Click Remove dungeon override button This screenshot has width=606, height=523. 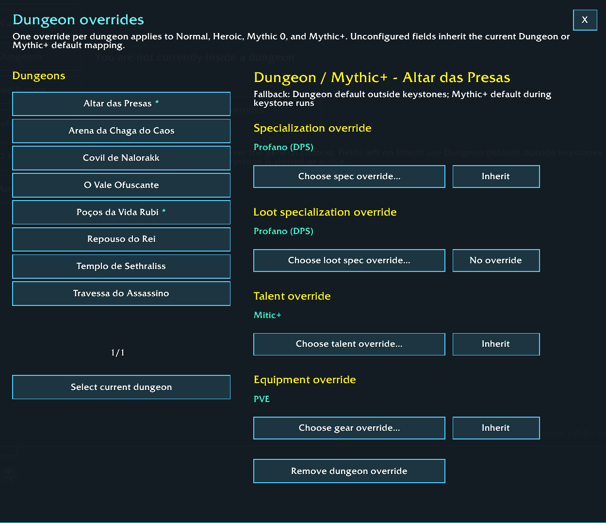coord(349,471)
